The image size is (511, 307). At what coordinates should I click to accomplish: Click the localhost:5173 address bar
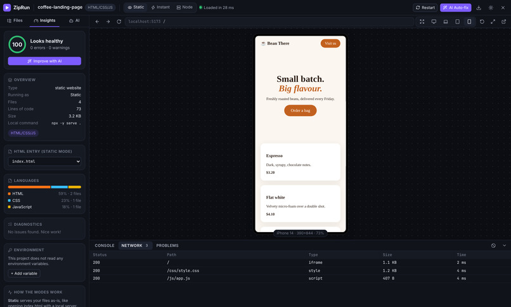(269, 22)
